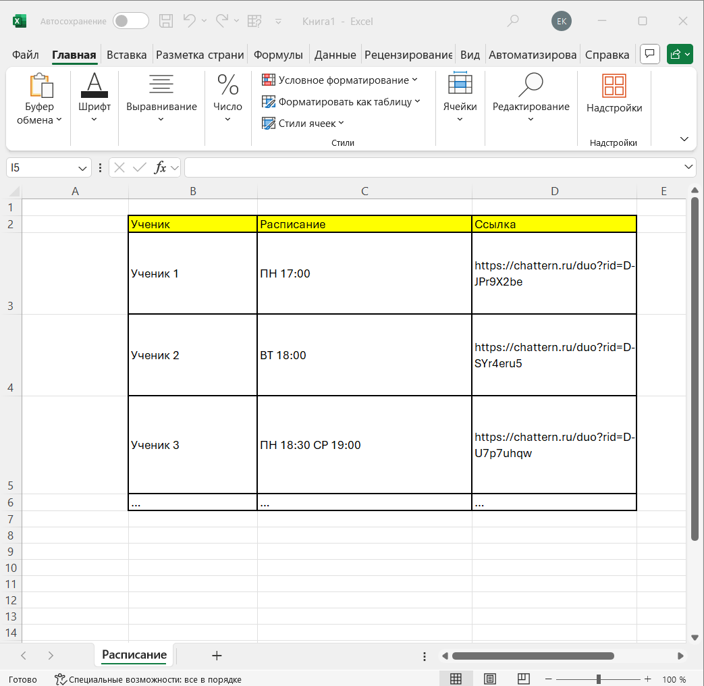Switch to the Формулы tab
This screenshot has height=686, width=704.
[278, 55]
